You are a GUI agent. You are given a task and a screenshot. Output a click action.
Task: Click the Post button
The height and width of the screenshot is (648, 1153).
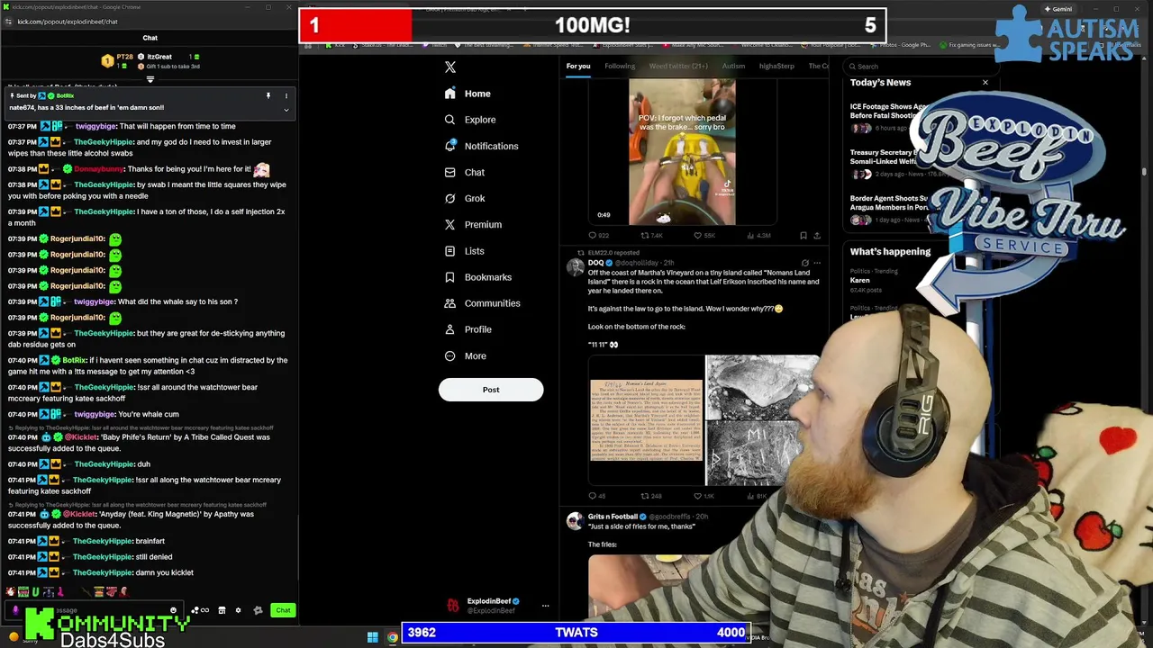click(x=491, y=390)
